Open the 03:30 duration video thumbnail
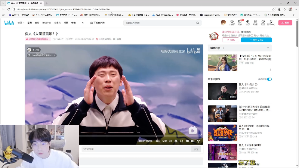 coord(222,91)
